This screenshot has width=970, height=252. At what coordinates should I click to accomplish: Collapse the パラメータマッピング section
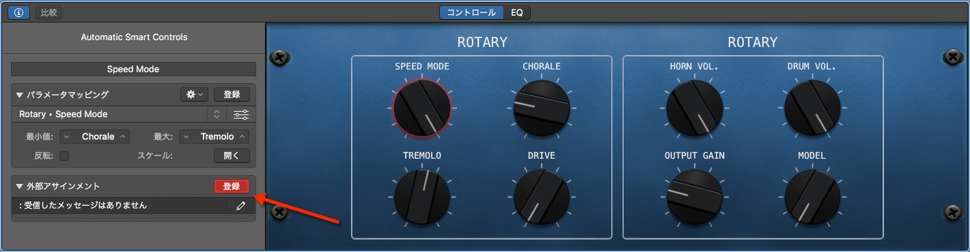click(20, 95)
